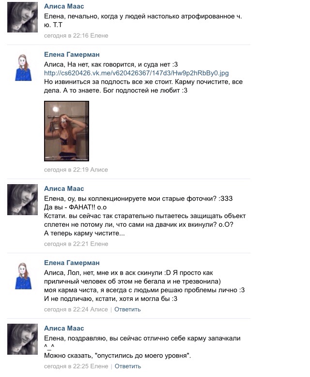The width and height of the screenshot is (310, 377).
Task: Click timestamp 'сегодня в 22:19'
Action: pos(66,170)
